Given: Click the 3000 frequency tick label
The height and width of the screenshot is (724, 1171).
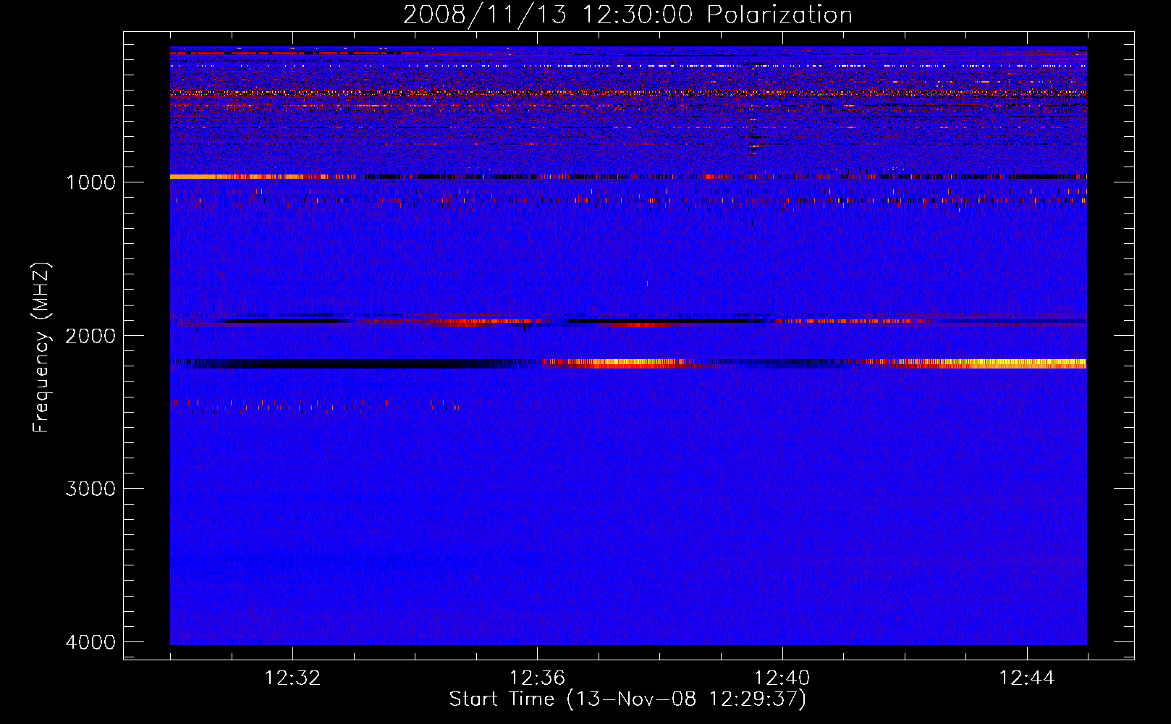Looking at the screenshot, I should click(x=90, y=489).
